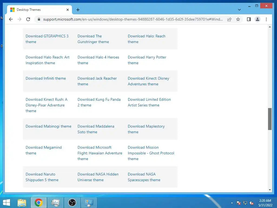The image size is (277, 208).
Task: Download Mission Impossible - Ghost Protocol theme
Action: (151, 153)
